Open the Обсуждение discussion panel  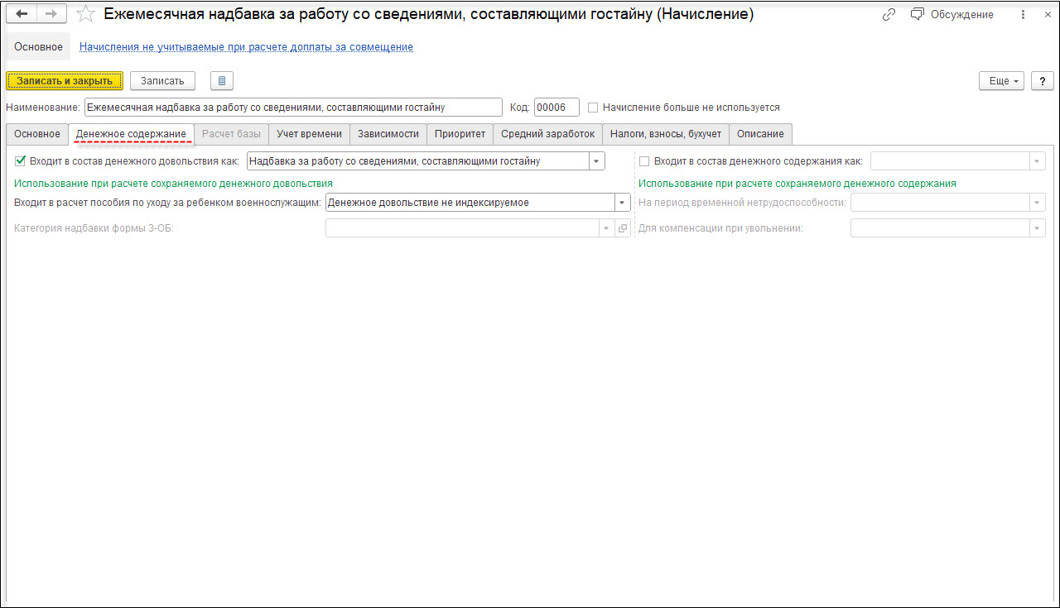click(x=952, y=14)
